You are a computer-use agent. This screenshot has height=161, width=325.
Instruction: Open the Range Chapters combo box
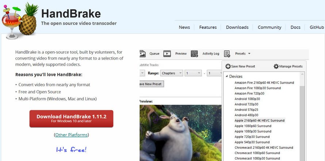click(x=172, y=73)
